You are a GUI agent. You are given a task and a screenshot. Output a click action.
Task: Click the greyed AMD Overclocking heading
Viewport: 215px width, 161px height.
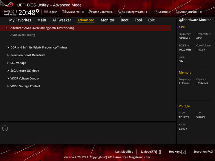click(x=23, y=35)
